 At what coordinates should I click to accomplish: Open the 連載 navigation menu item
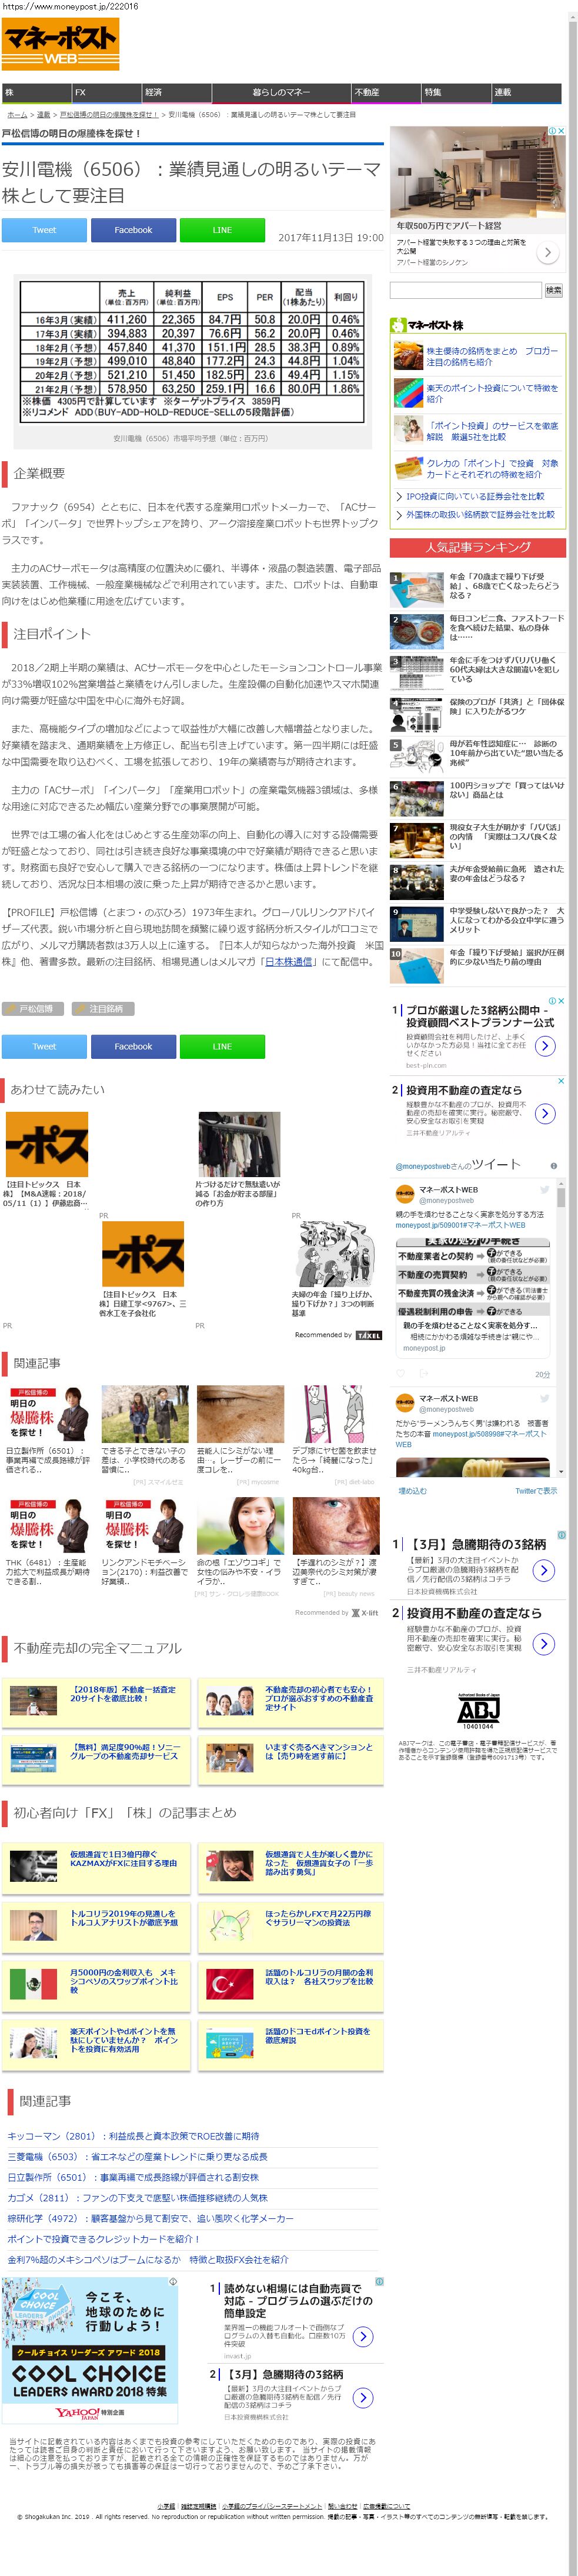pyautogui.click(x=526, y=93)
